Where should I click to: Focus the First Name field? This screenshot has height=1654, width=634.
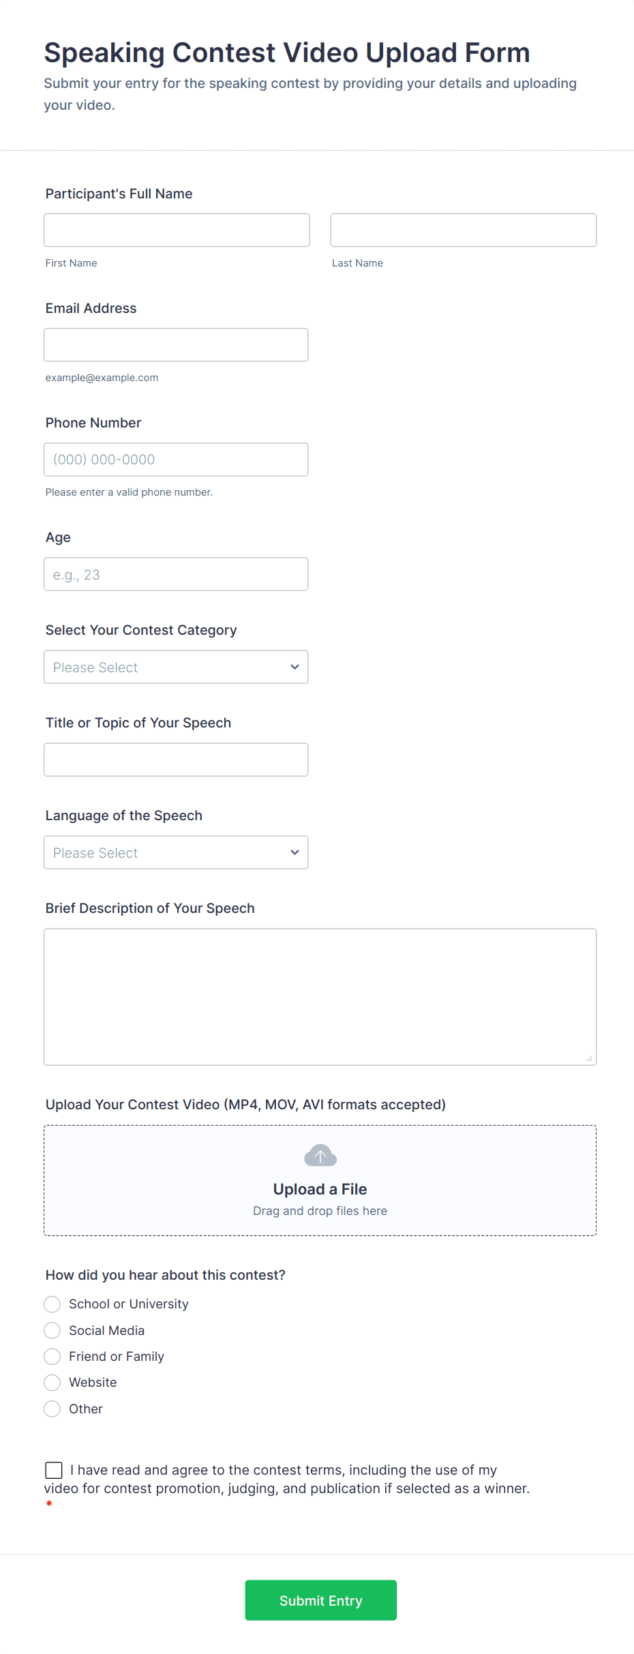click(x=177, y=230)
